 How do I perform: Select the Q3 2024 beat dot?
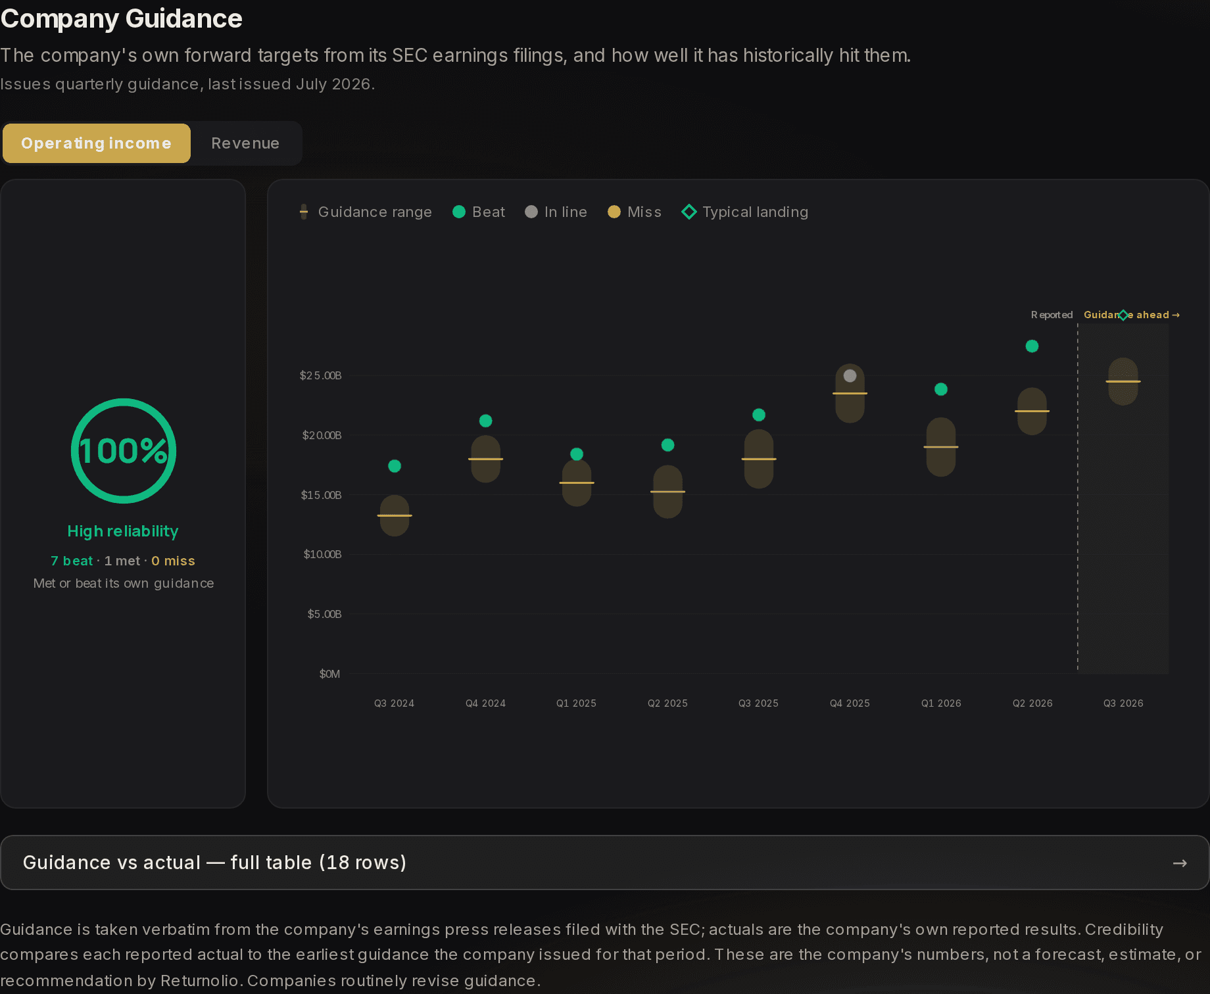pos(395,466)
